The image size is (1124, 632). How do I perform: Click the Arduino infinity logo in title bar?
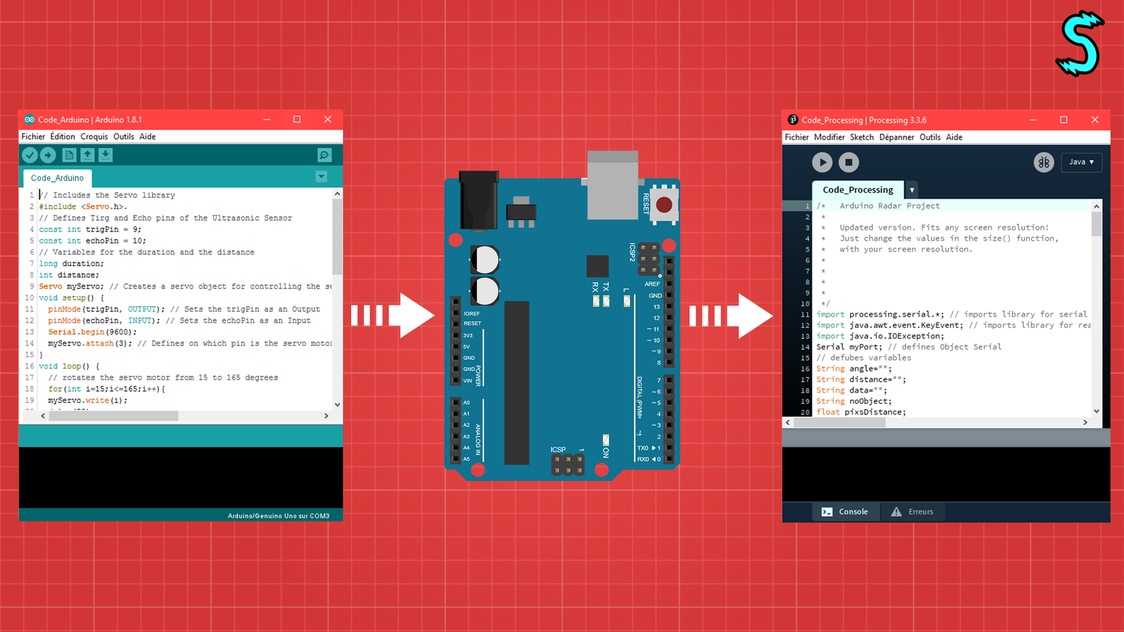tap(29, 119)
